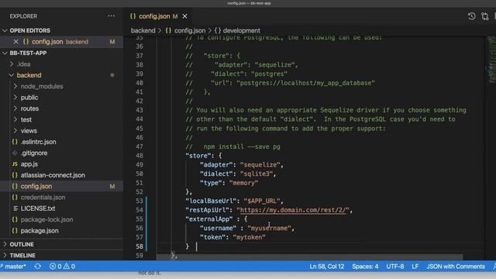Open Explorer more actions ellipsis menu
This screenshot has height=279, width=496.
point(112,16)
